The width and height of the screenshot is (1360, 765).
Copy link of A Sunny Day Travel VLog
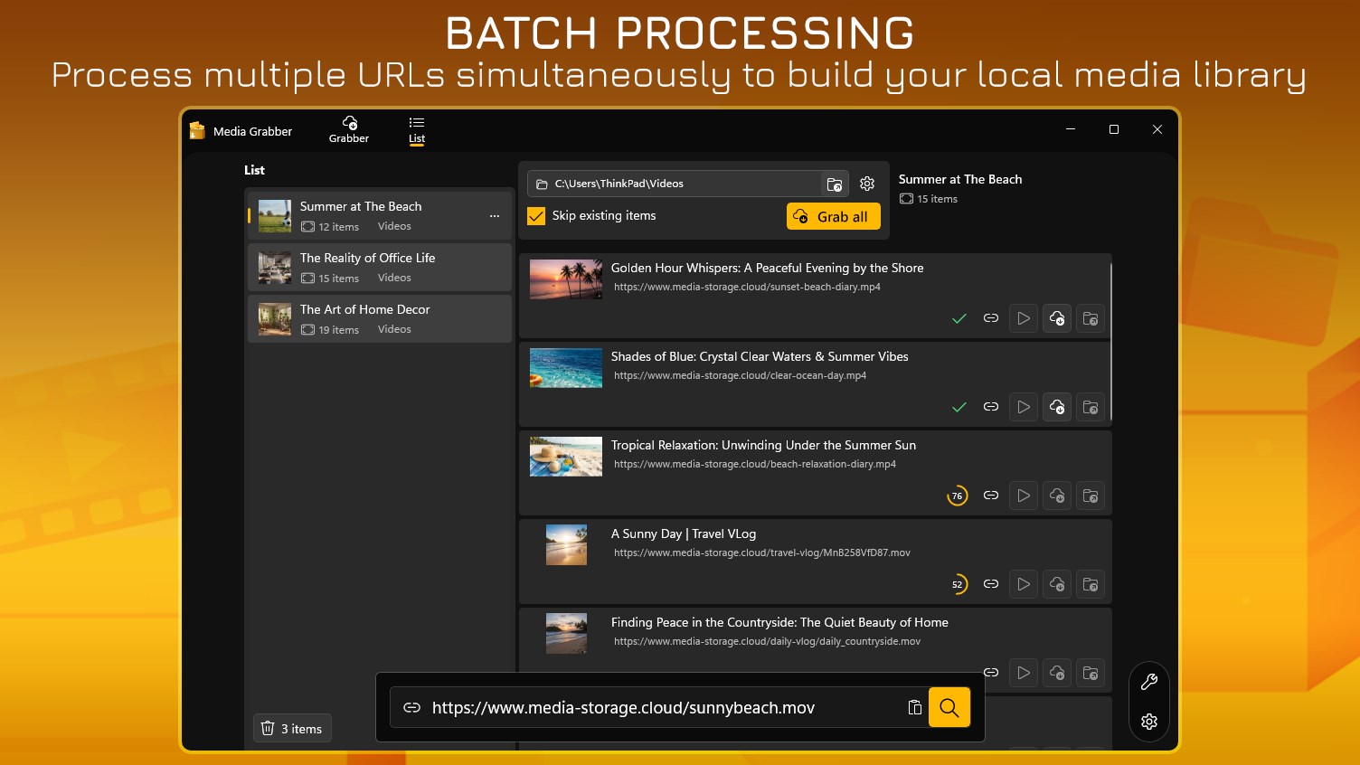click(x=991, y=584)
